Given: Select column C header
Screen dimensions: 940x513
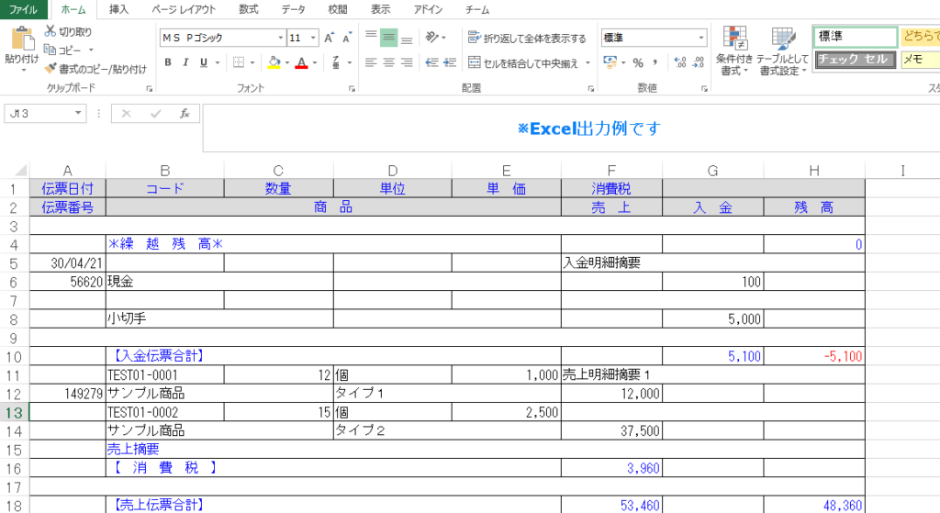Looking at the screenshot, I should [x=278, y=171].
